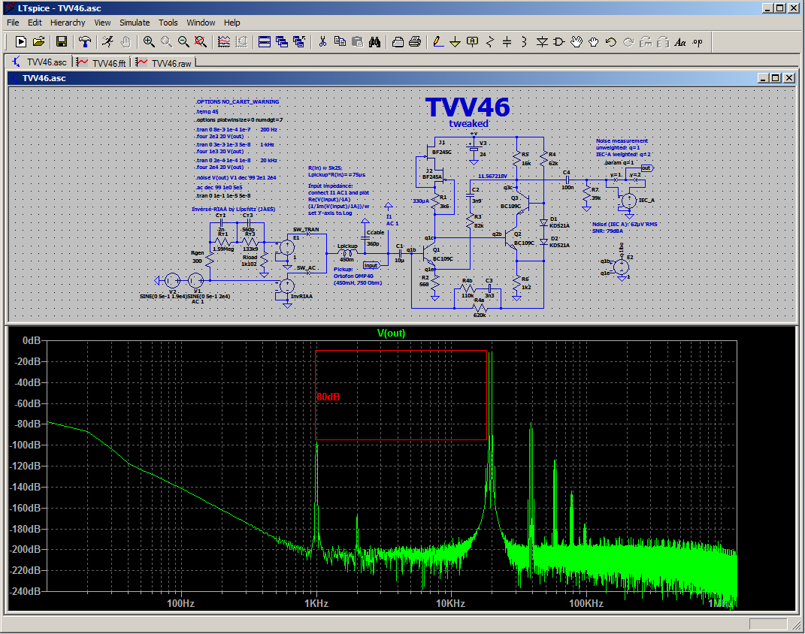The width and height of the screenshot is (805, 634).
Task: Open the Control Panel hammer icon
Action: [86, 41]
